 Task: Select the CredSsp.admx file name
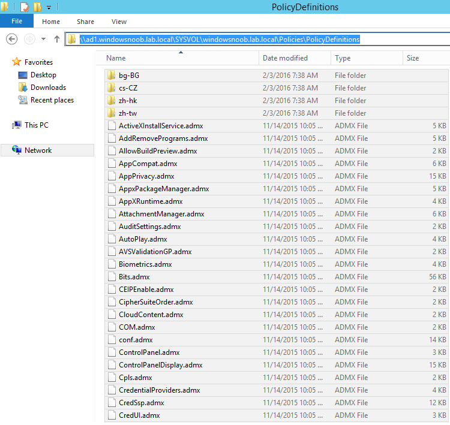pos(142,403)
